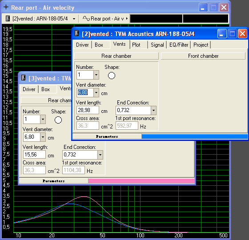Open Vent diameter dropdown in [3]vented window
Image resolution: width=249 pixels, height=240 pixels.
[x=43, y=137]
